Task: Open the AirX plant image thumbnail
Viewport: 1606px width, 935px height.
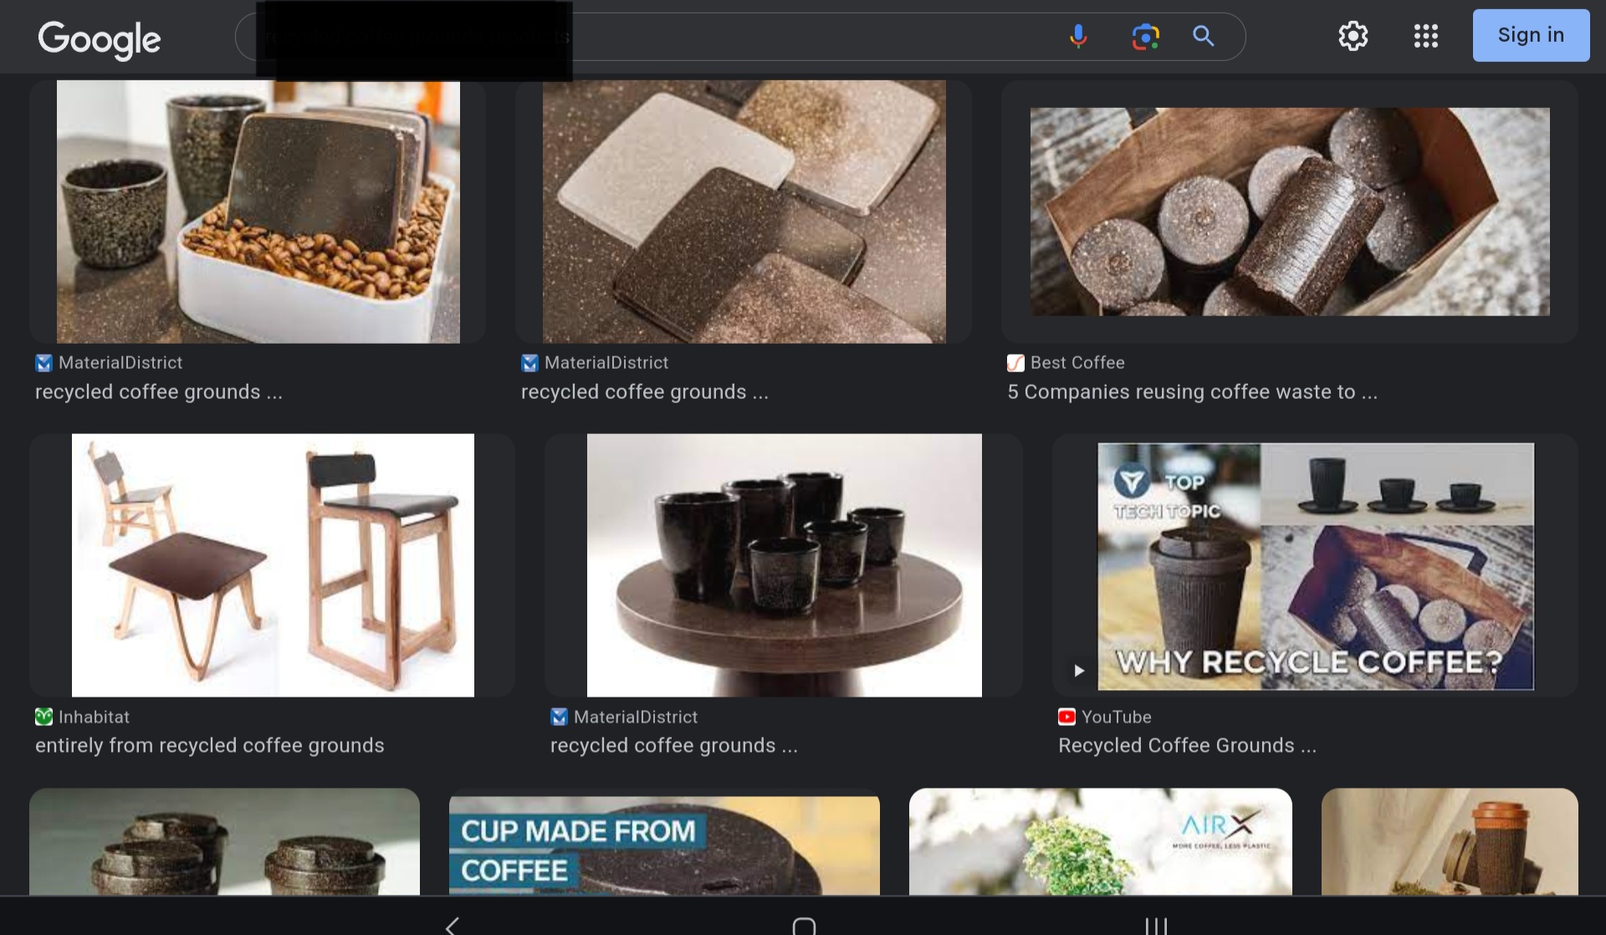Action: point(1100,842)
